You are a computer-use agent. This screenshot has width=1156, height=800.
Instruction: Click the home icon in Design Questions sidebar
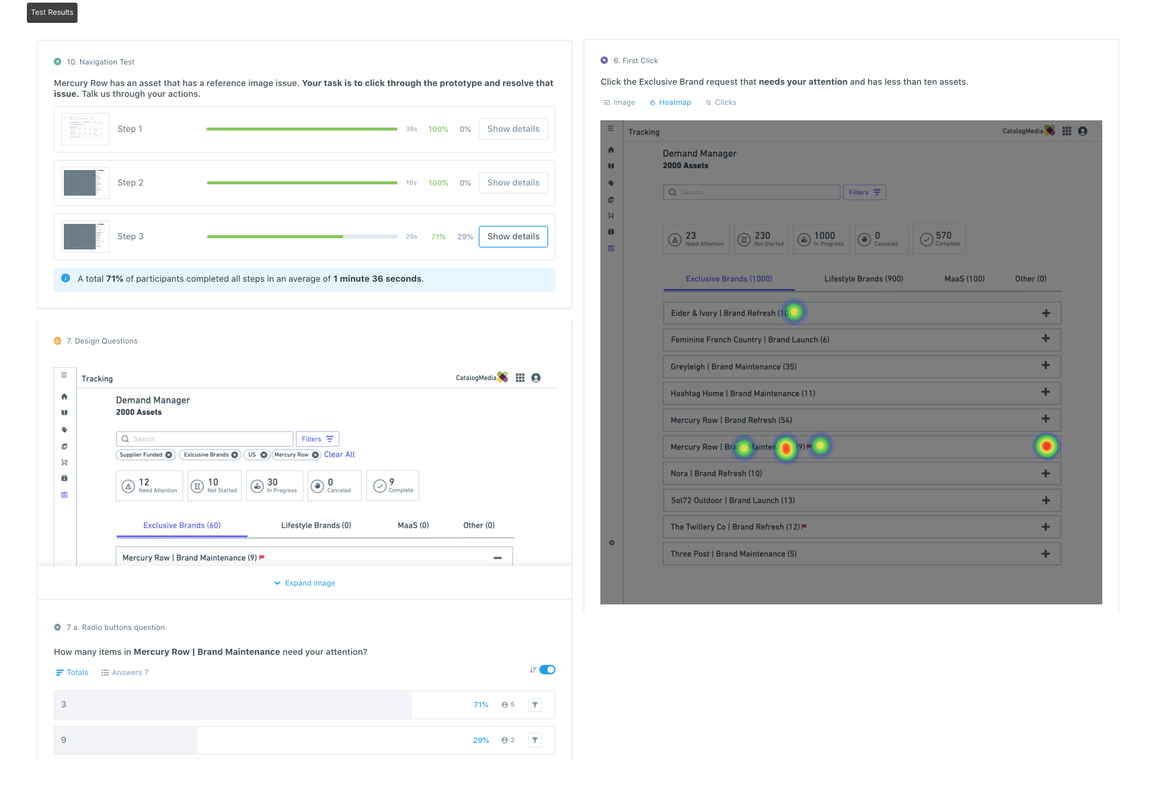click(65, 397)
